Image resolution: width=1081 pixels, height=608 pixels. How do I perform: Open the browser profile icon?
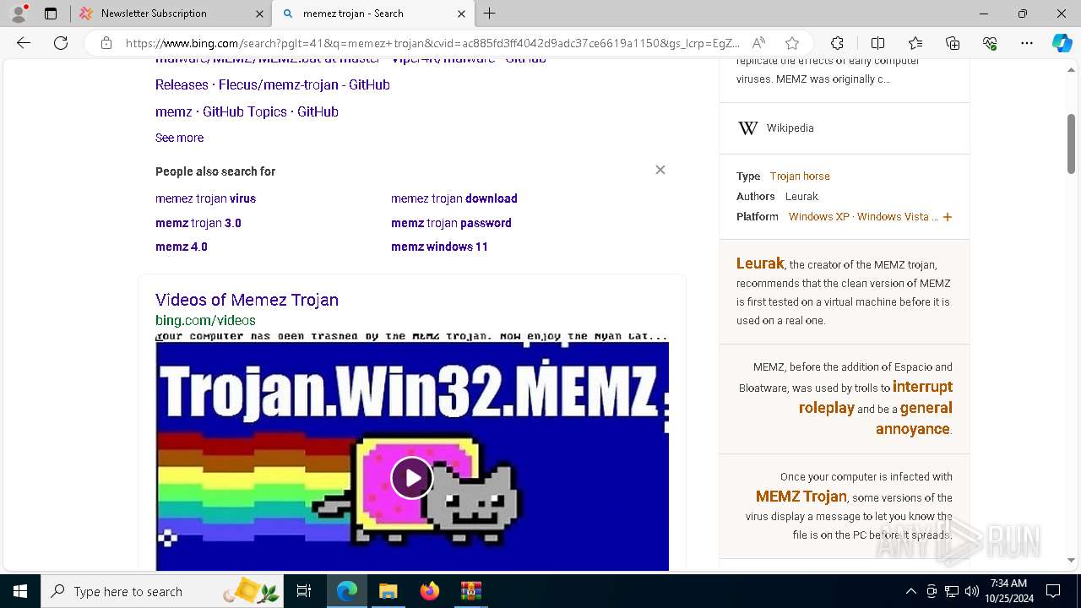click(x=19, y=13)
